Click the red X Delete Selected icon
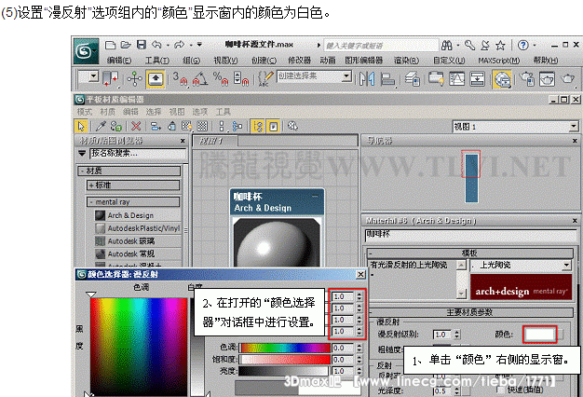Viewport: 583px width, 397px height. pyautogui.click(x=136, y=127)
